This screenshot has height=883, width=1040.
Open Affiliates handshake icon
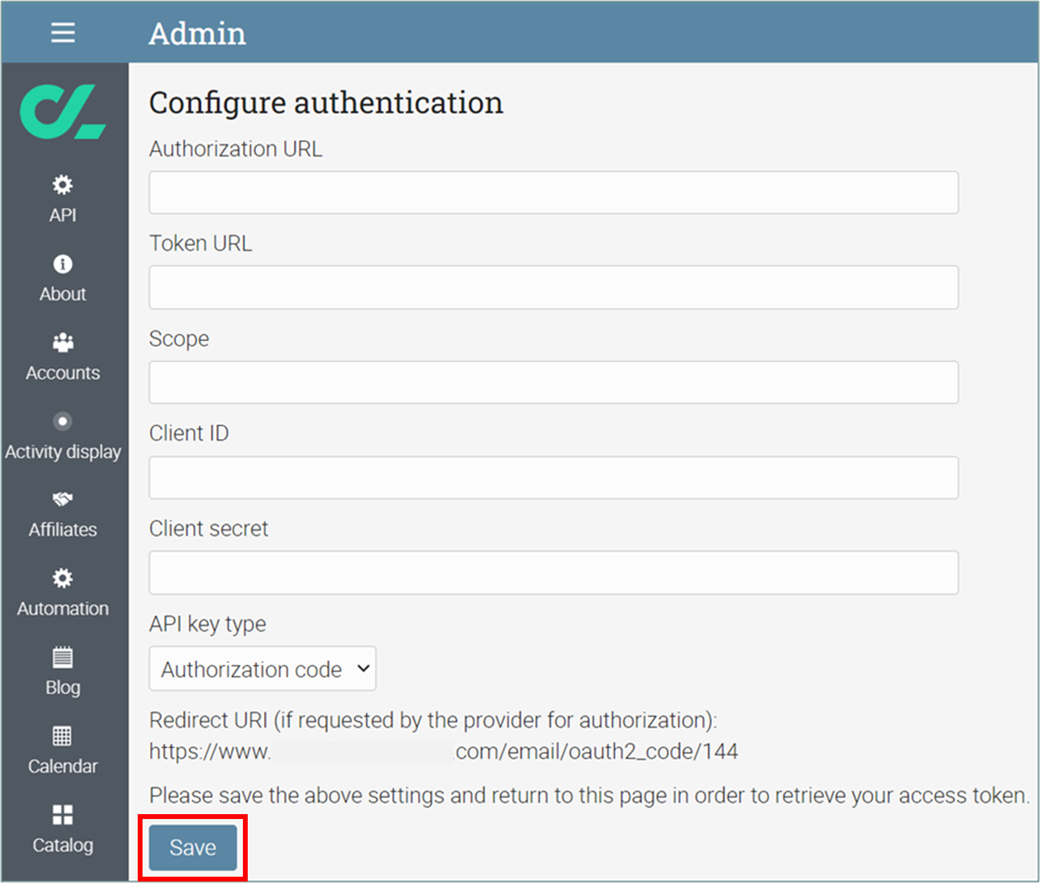tap(63, 499)
